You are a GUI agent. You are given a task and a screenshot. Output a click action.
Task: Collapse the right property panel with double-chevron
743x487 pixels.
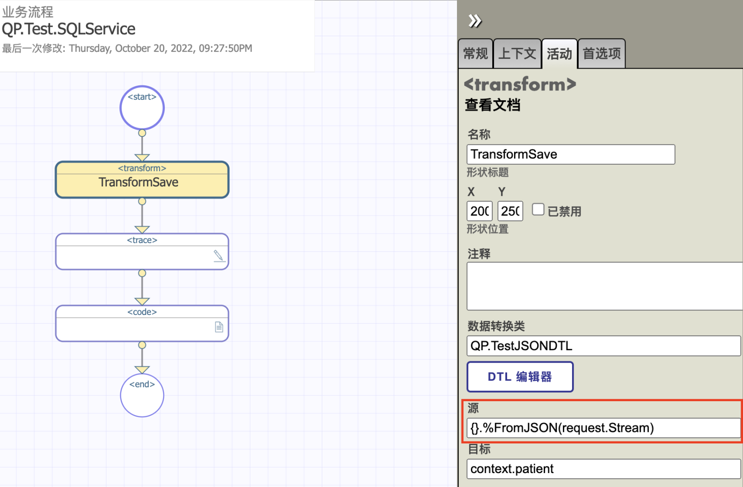click(475, 21)
